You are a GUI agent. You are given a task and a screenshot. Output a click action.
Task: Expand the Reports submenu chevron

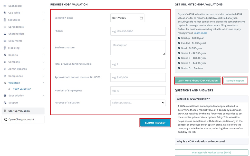pyautogui.click(x=43, y=55)
